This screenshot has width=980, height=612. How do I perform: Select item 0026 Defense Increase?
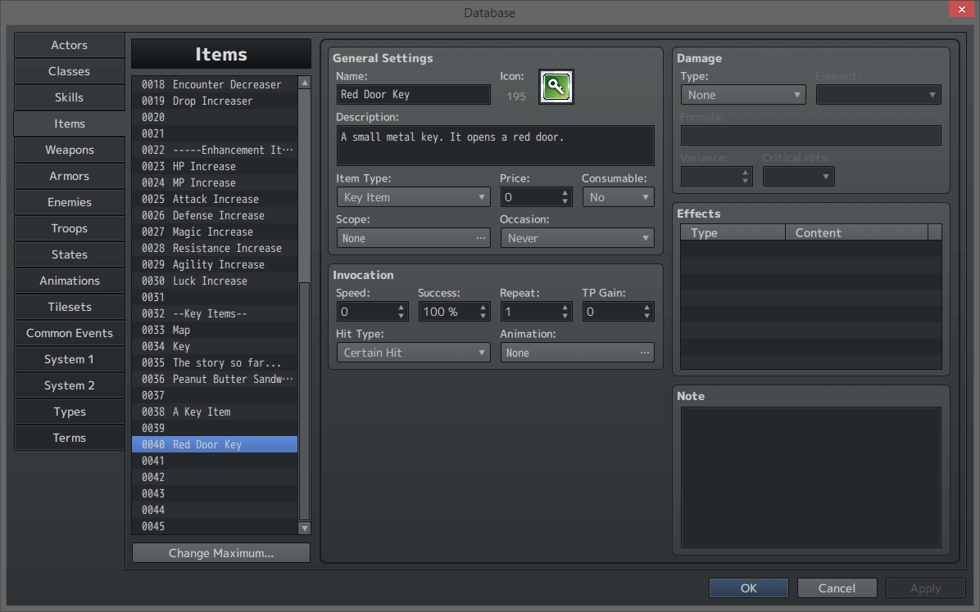215,215
